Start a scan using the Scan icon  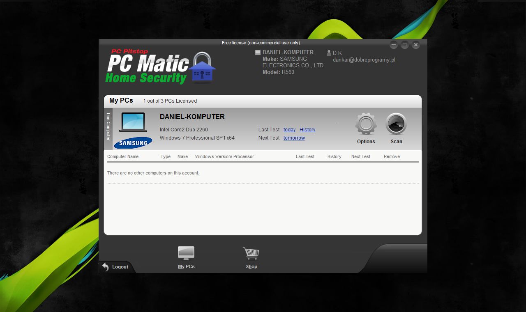click(x=396, y=123)
